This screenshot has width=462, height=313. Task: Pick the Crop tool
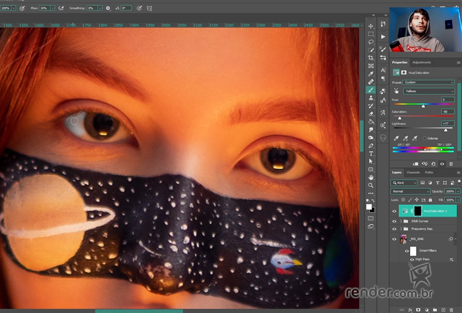click(371, 58)
